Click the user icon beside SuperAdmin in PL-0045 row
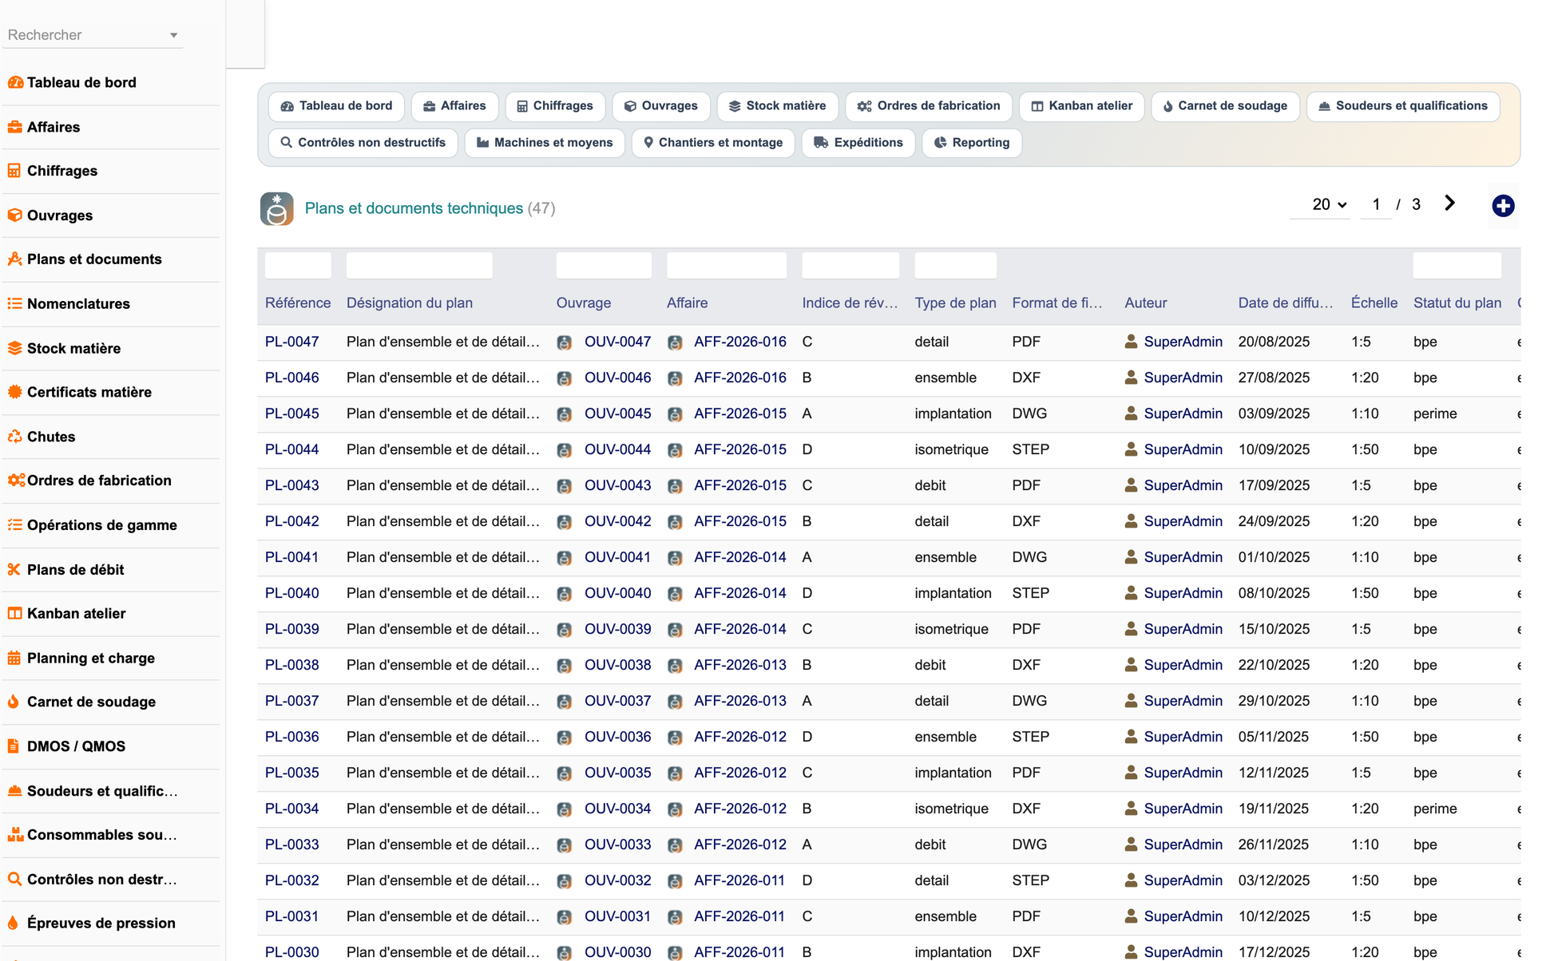The width and height of the screenshot is (1554, 961). click(1131, 413)
